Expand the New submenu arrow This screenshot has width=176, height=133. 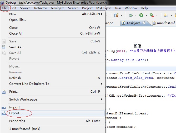102,14
